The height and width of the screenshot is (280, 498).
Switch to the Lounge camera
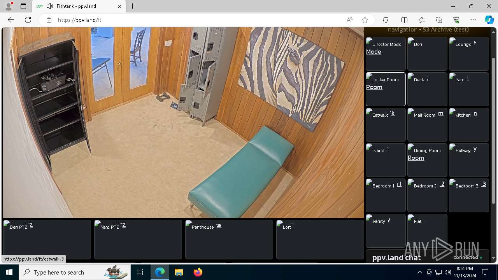(x=469, y=54)
